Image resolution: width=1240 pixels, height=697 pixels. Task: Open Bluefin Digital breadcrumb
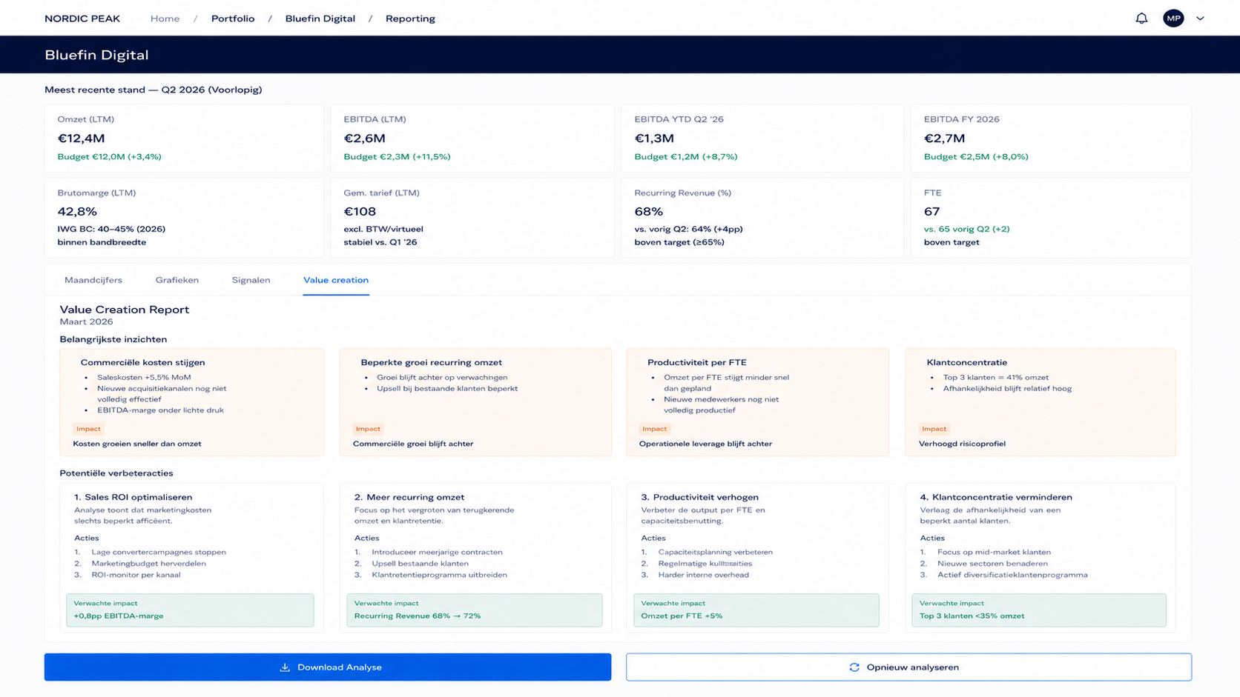[320, 19]
